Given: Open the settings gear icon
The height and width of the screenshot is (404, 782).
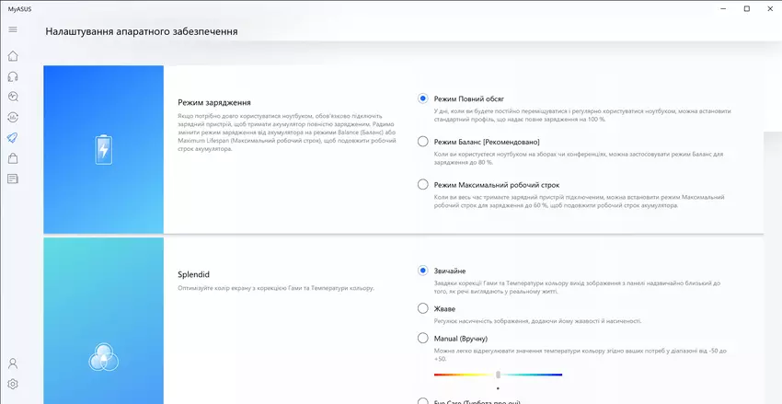Looking at the screenshot, I should (13, 384).
